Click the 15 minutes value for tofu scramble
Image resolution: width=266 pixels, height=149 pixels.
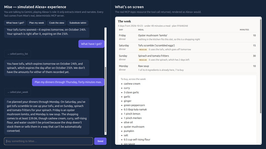(x=254, y=45)
